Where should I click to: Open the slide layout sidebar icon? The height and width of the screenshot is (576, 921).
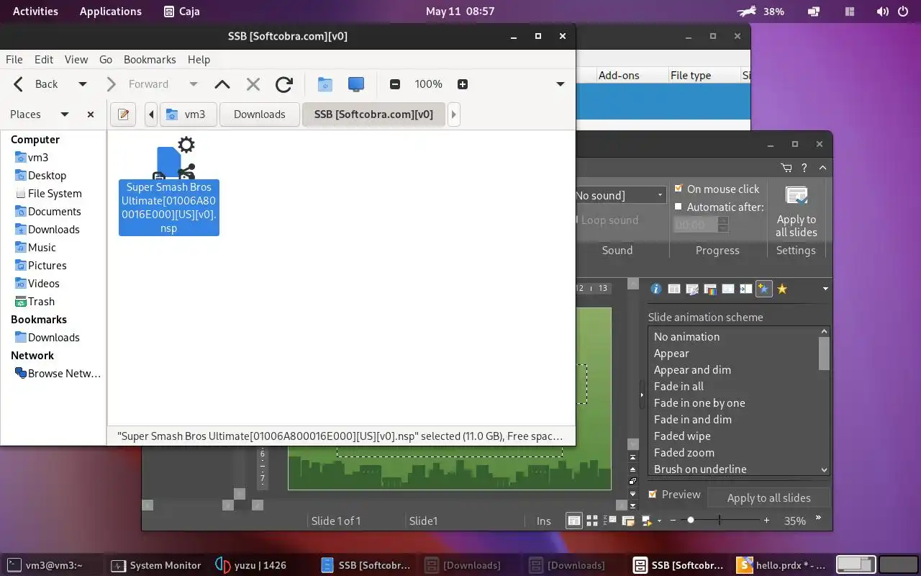674,289
